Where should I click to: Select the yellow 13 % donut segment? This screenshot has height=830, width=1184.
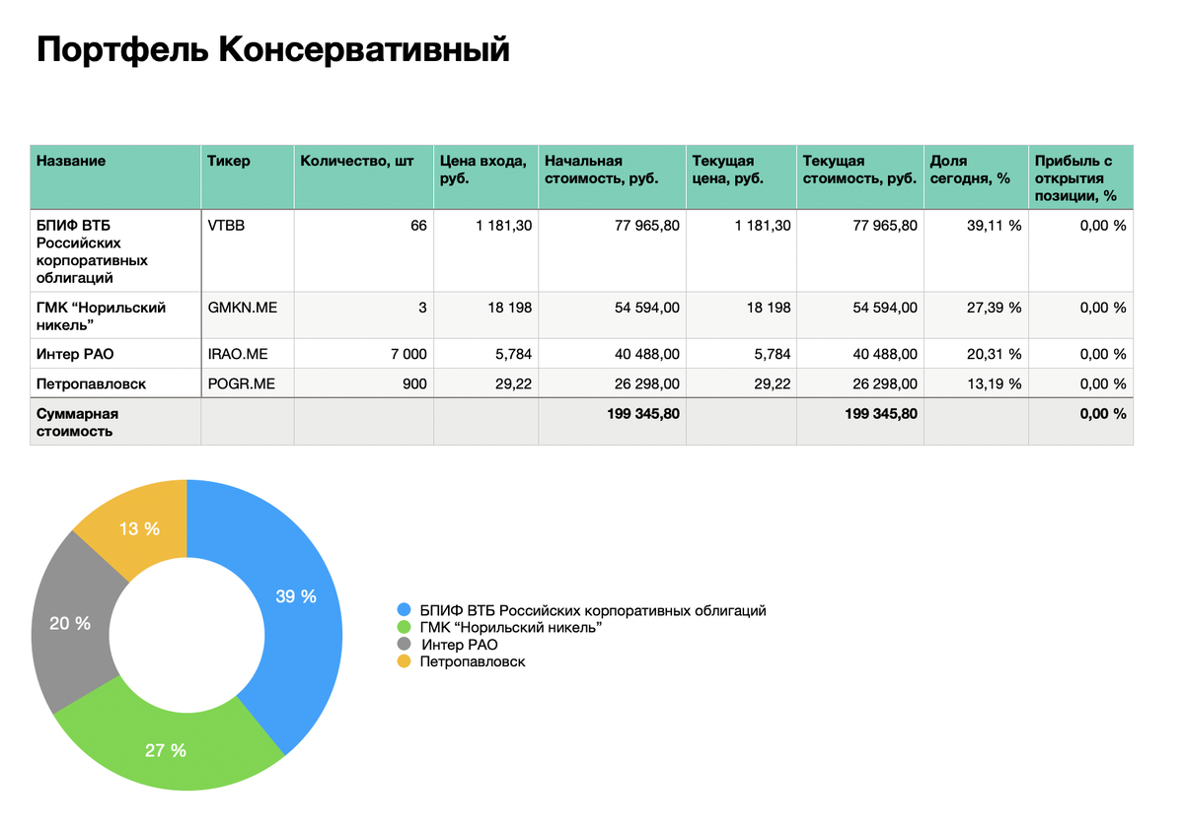point(139,528)
